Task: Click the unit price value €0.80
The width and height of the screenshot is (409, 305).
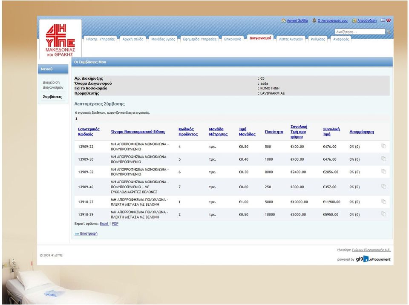Action: pos(244,147)
